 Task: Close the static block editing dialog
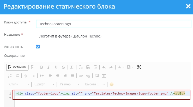click(x=188, y=7)
